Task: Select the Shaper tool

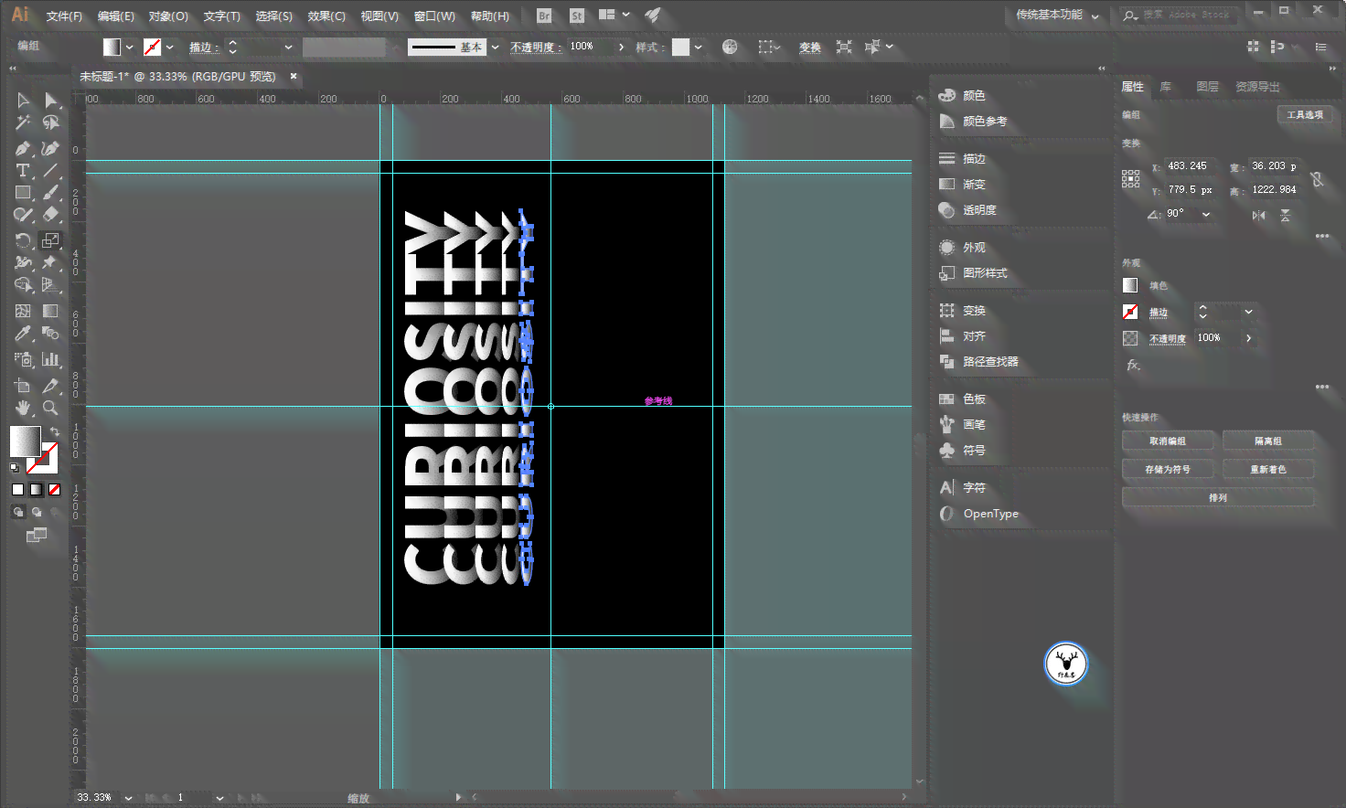Action: [x=23, y=216]
